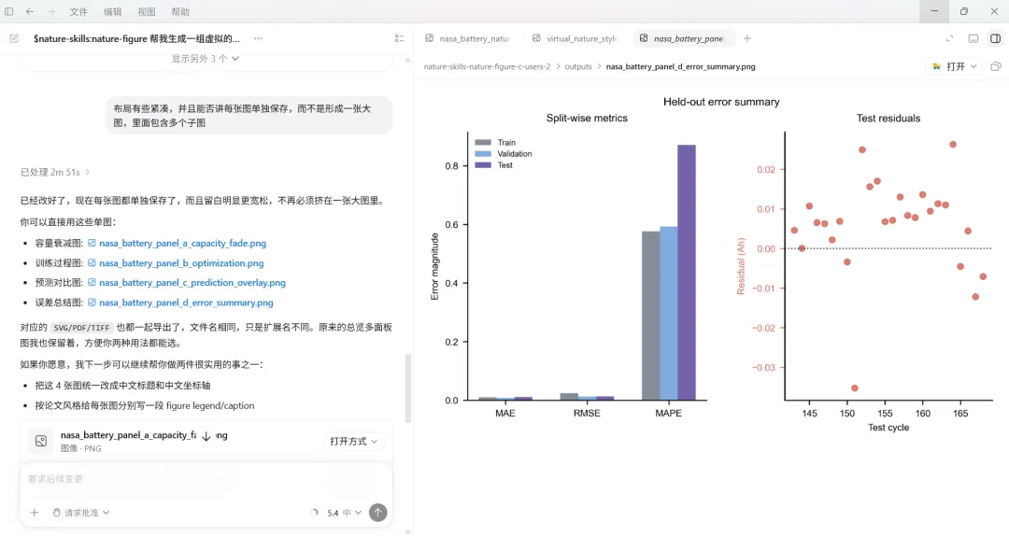Open the conversation three-dot options menu

pyautogui.click(x=258, y=38)
